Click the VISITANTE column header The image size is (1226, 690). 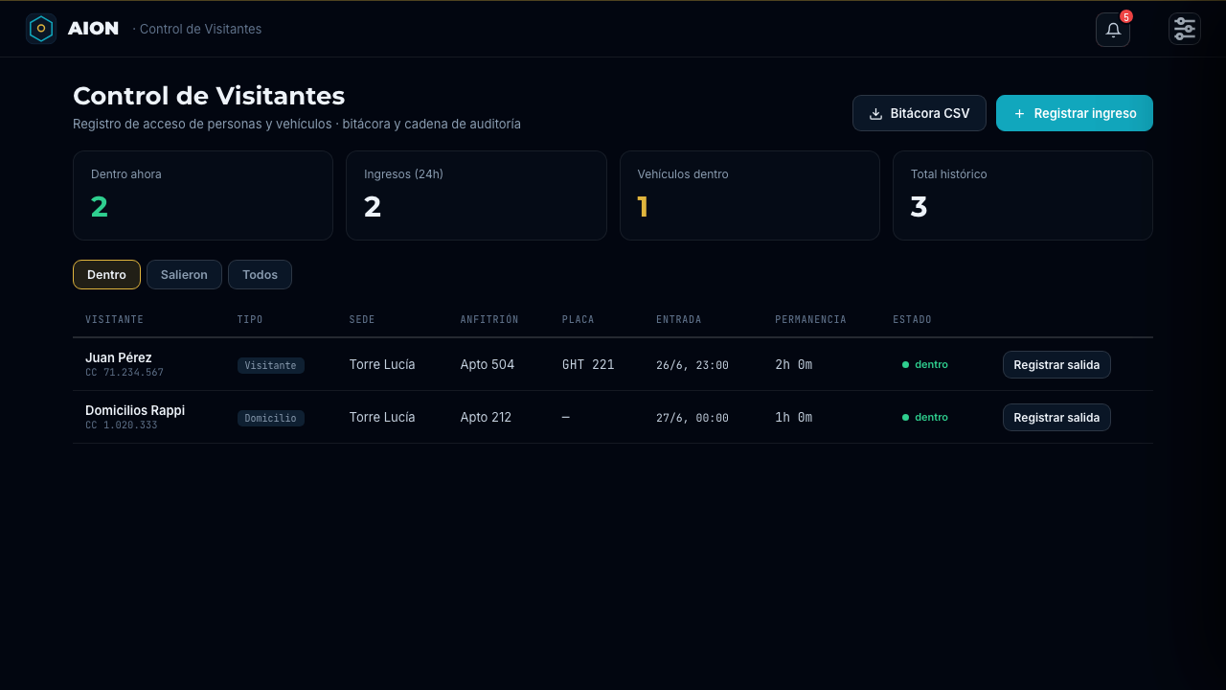pyautogui.click(x=114, y=320)
